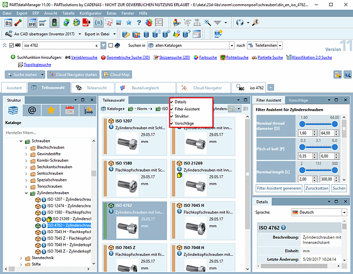Open the calendar history icon in Struktur
This screenshot has height=274, width=353.
[69, 111]
